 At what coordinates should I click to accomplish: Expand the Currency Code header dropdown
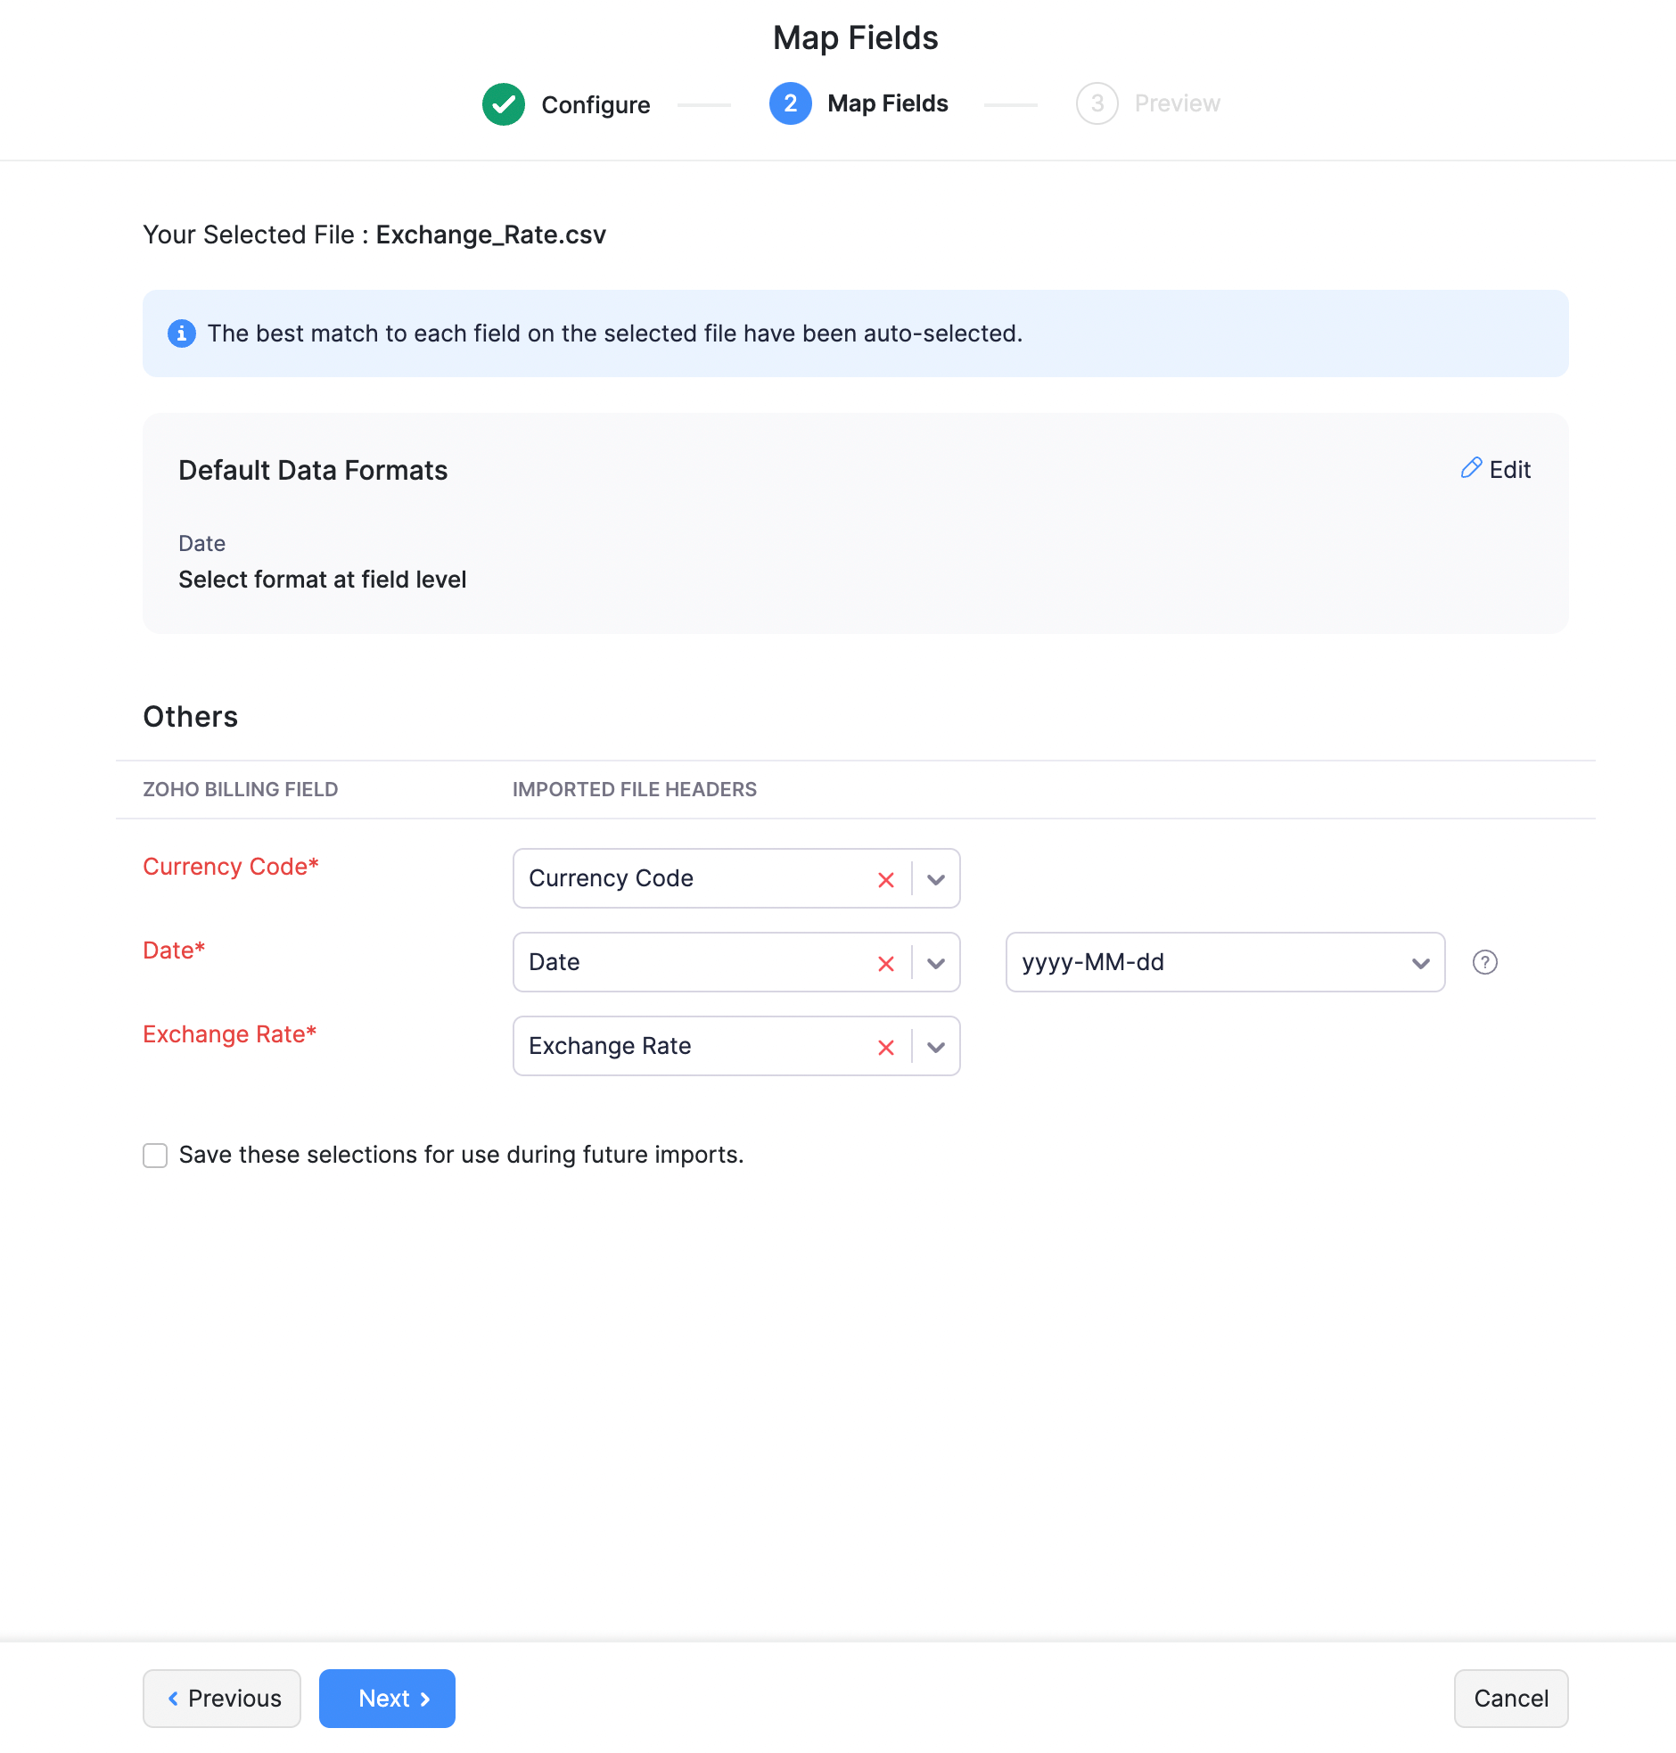click(x=935, y=879)
